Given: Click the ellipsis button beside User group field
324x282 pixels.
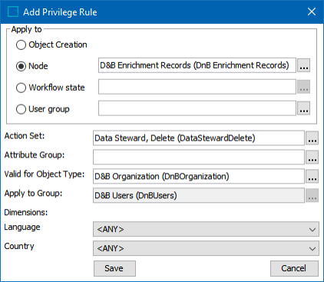Looking at the screenshot, I should 303,108.
